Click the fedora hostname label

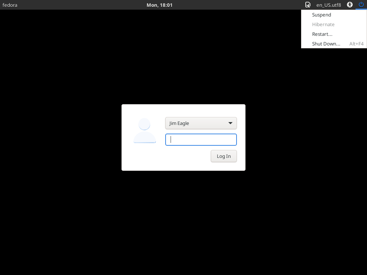[10, 5]
